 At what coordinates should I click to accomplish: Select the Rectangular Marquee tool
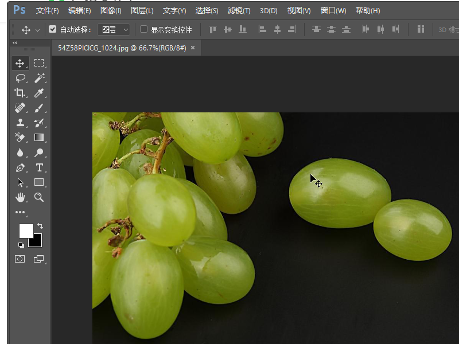39,63
